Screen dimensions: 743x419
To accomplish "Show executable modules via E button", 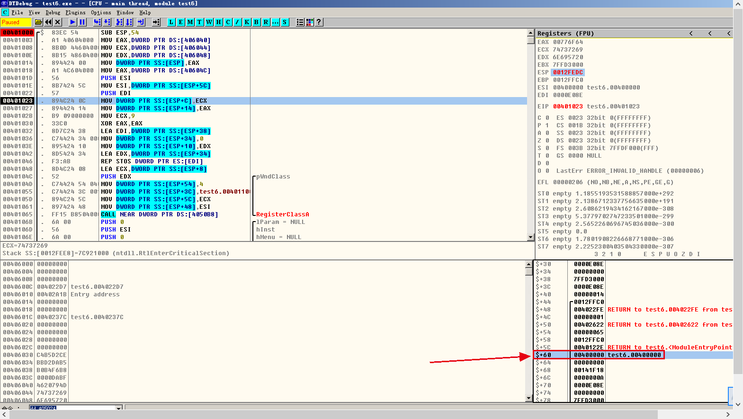I will [x=180, y=22].
